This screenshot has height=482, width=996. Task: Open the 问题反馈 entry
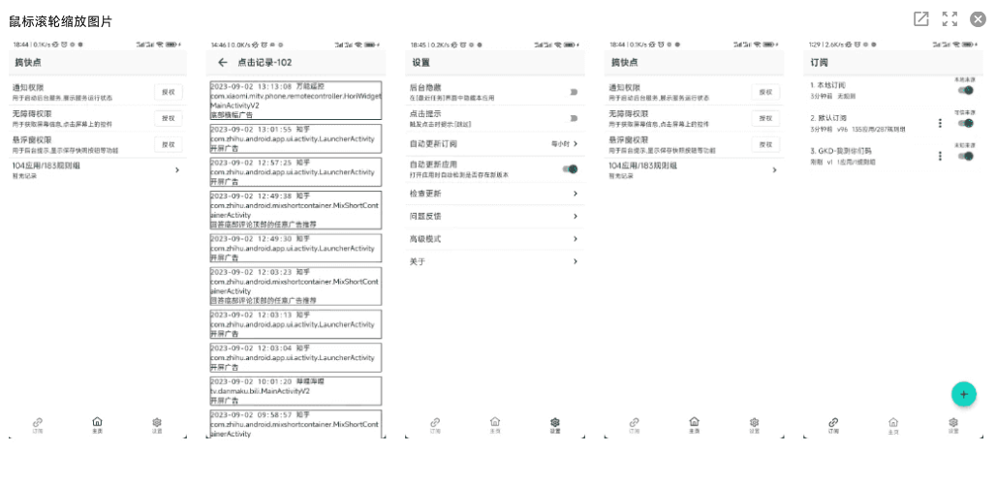(x=496, y=216)
